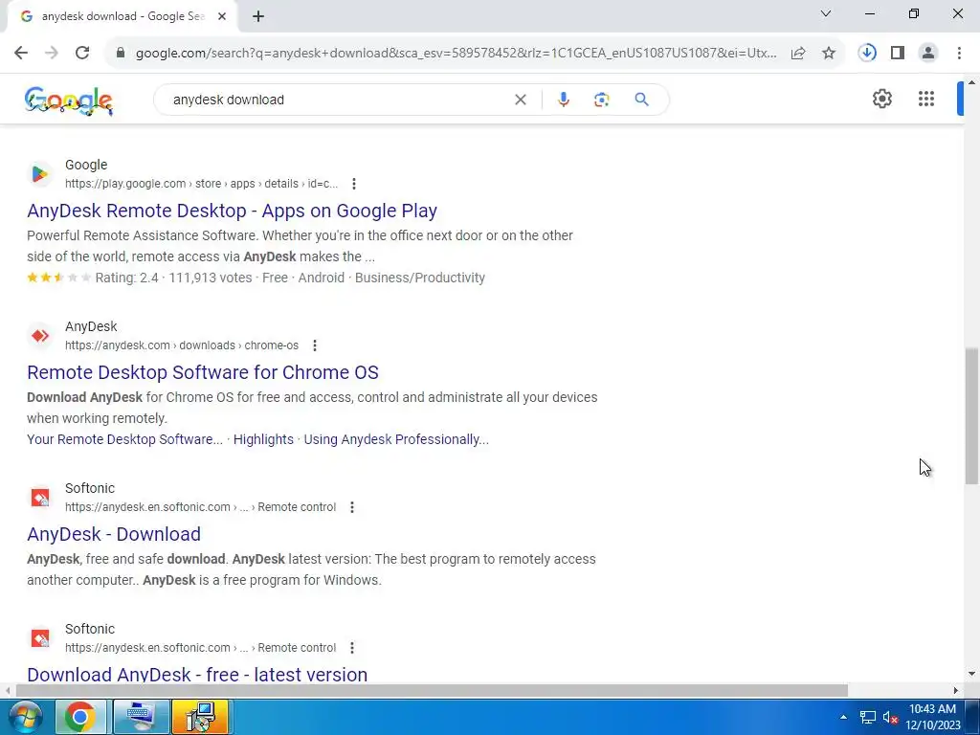This screenshot has width=980, height=735.
Task: Open the Chrome downloads icon
Action: coord(867,53)
